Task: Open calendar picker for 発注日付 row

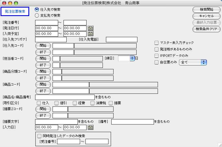Action: (90, 28)
